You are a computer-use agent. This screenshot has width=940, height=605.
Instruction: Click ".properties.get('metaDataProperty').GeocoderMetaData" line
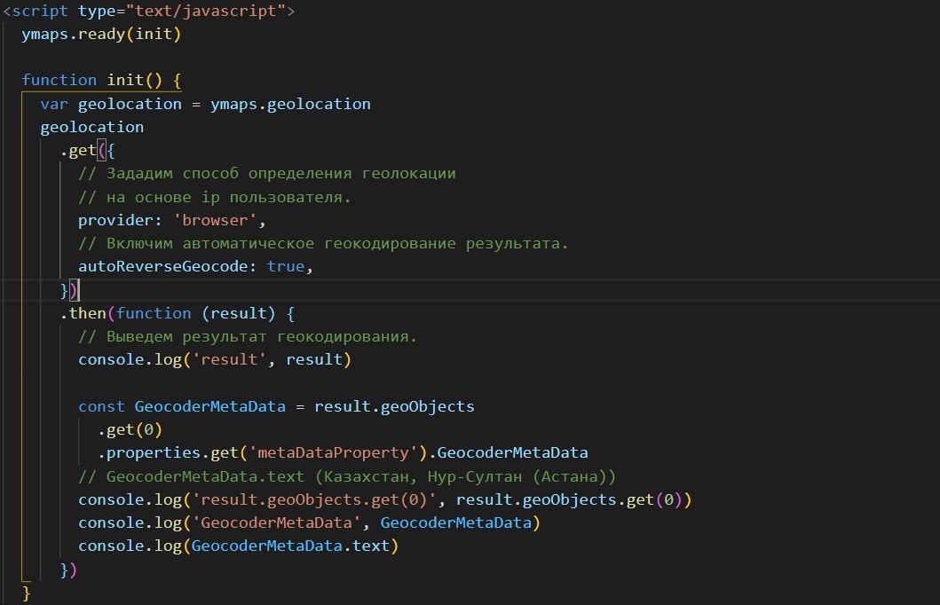click(343, 452)
